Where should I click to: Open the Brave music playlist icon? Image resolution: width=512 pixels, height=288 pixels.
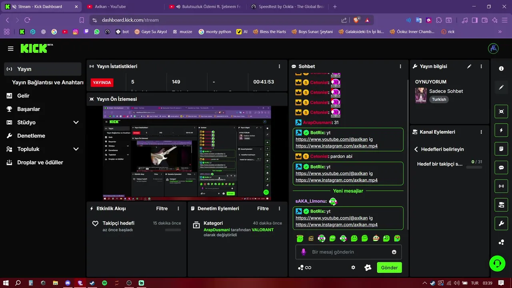[x=464, y=20]
